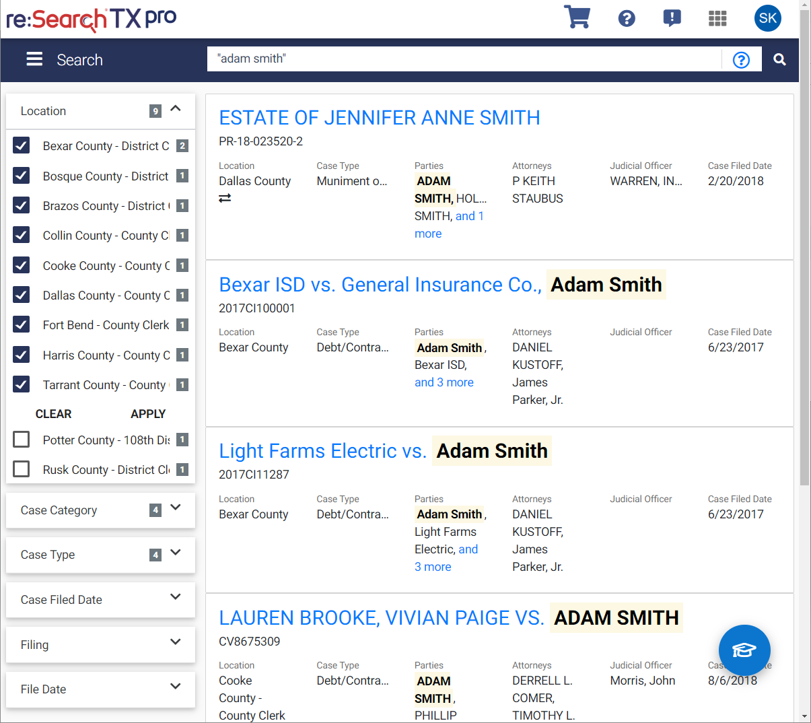
Task: Open Bexar ISD vs. General Insurance case
Action: pos(442,285)
